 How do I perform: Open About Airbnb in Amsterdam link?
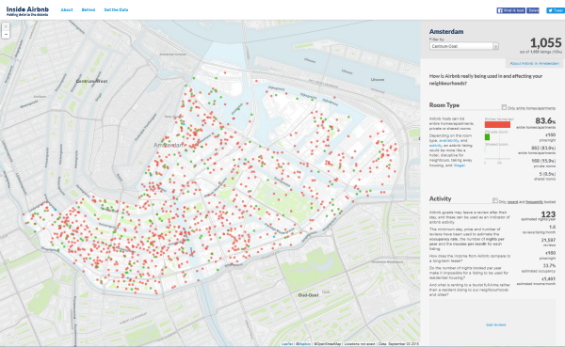click(x=534, y=63)
